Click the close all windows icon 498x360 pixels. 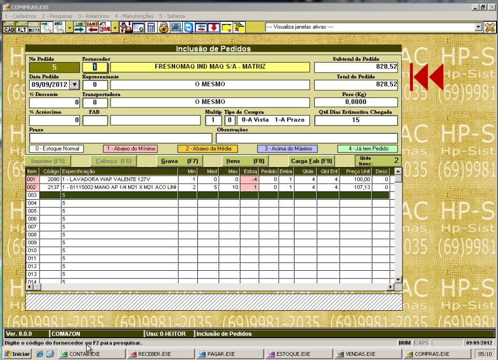coord(239,27)
